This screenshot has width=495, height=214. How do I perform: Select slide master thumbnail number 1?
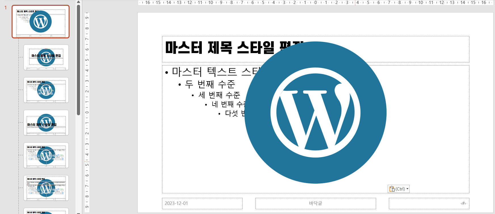pyautogui.click(x=41, y=22)
